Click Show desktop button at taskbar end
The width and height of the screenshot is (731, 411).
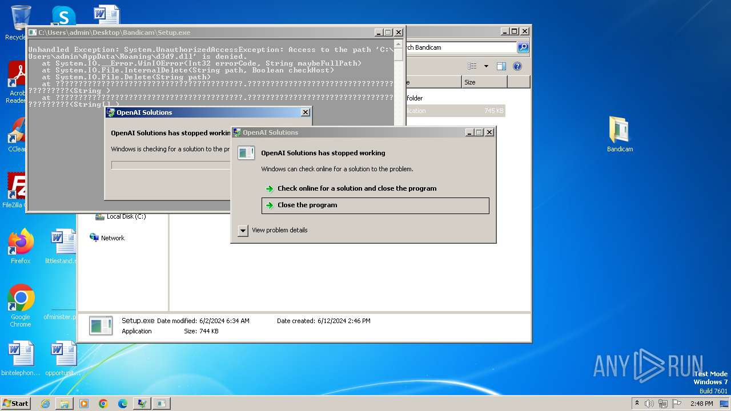pyautogui.click(x=724, y=404)
